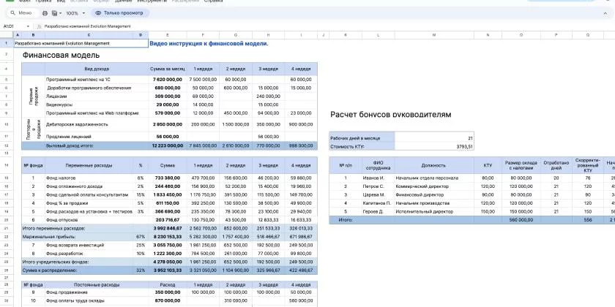Select column M header
The height and width of the screenshot is (307, 615).
434,35
